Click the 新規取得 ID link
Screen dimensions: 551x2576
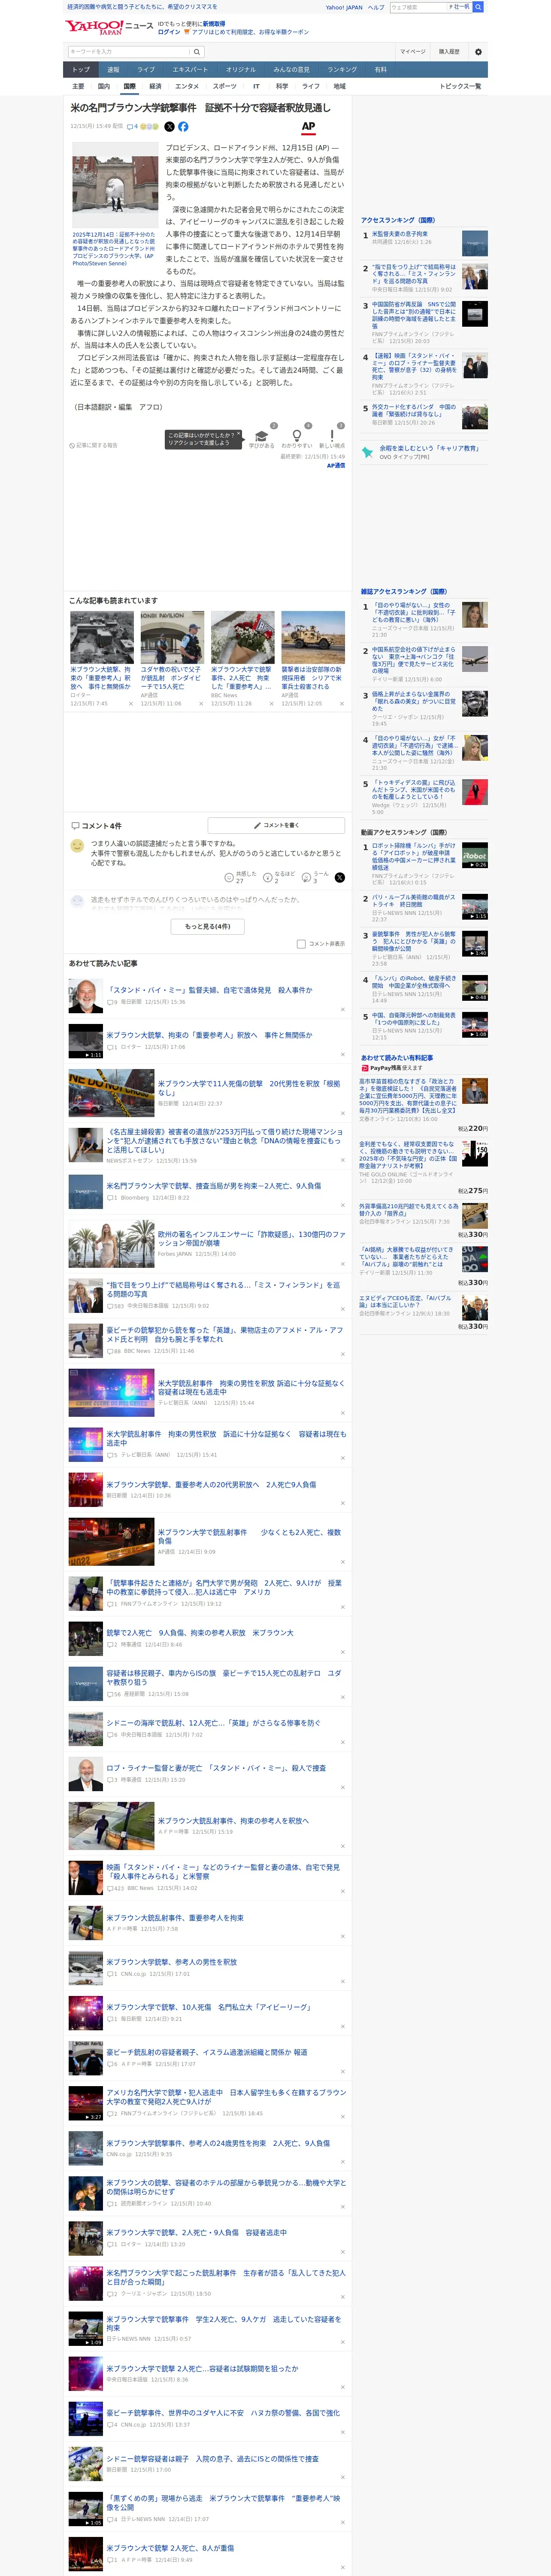pyautogui.click(x=214, y=24)
